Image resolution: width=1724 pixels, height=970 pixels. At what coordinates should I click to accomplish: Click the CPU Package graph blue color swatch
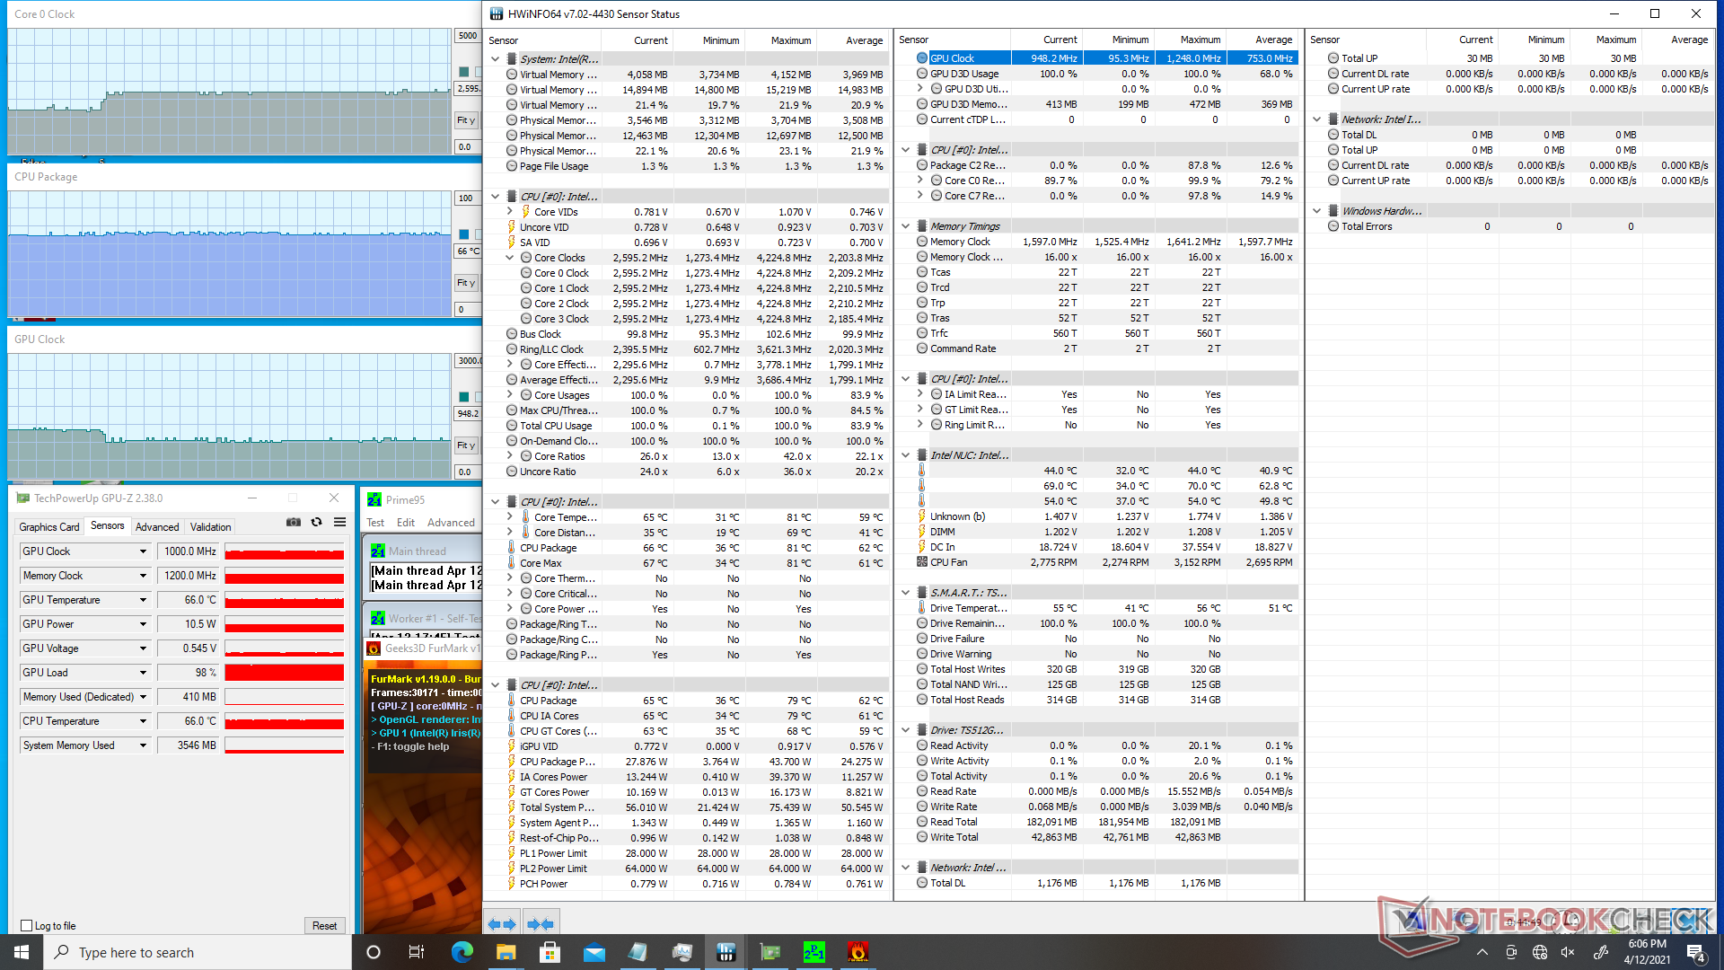464,234
